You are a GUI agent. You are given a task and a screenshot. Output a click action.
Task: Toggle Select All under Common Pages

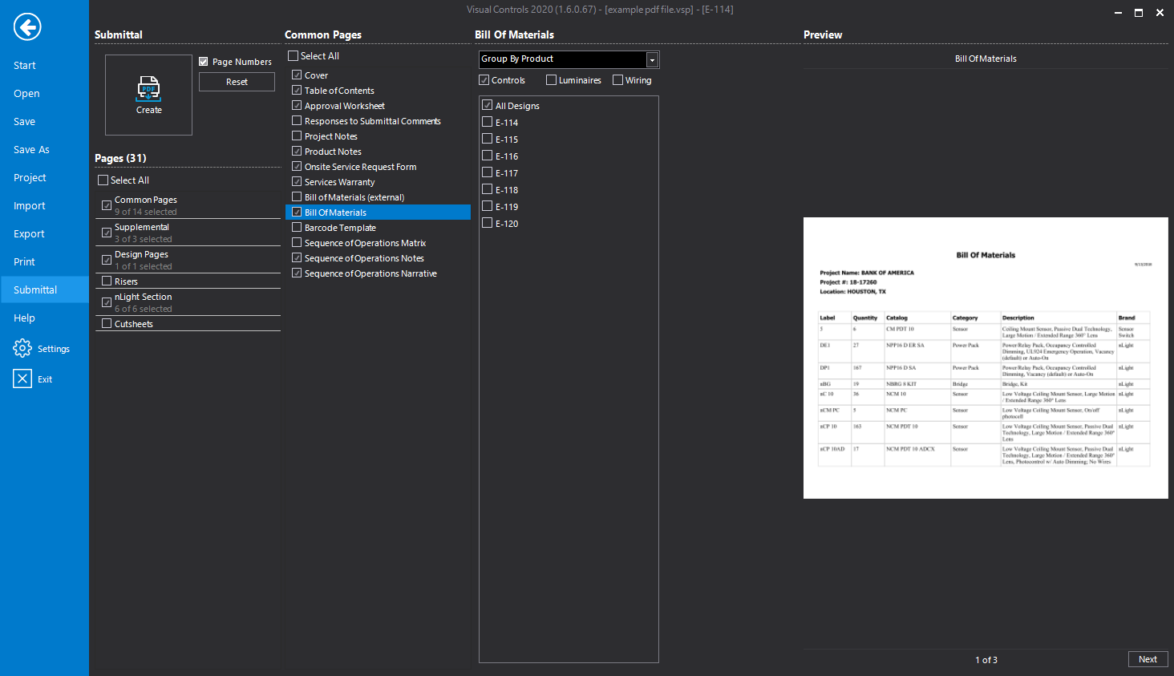click(293, 56)
